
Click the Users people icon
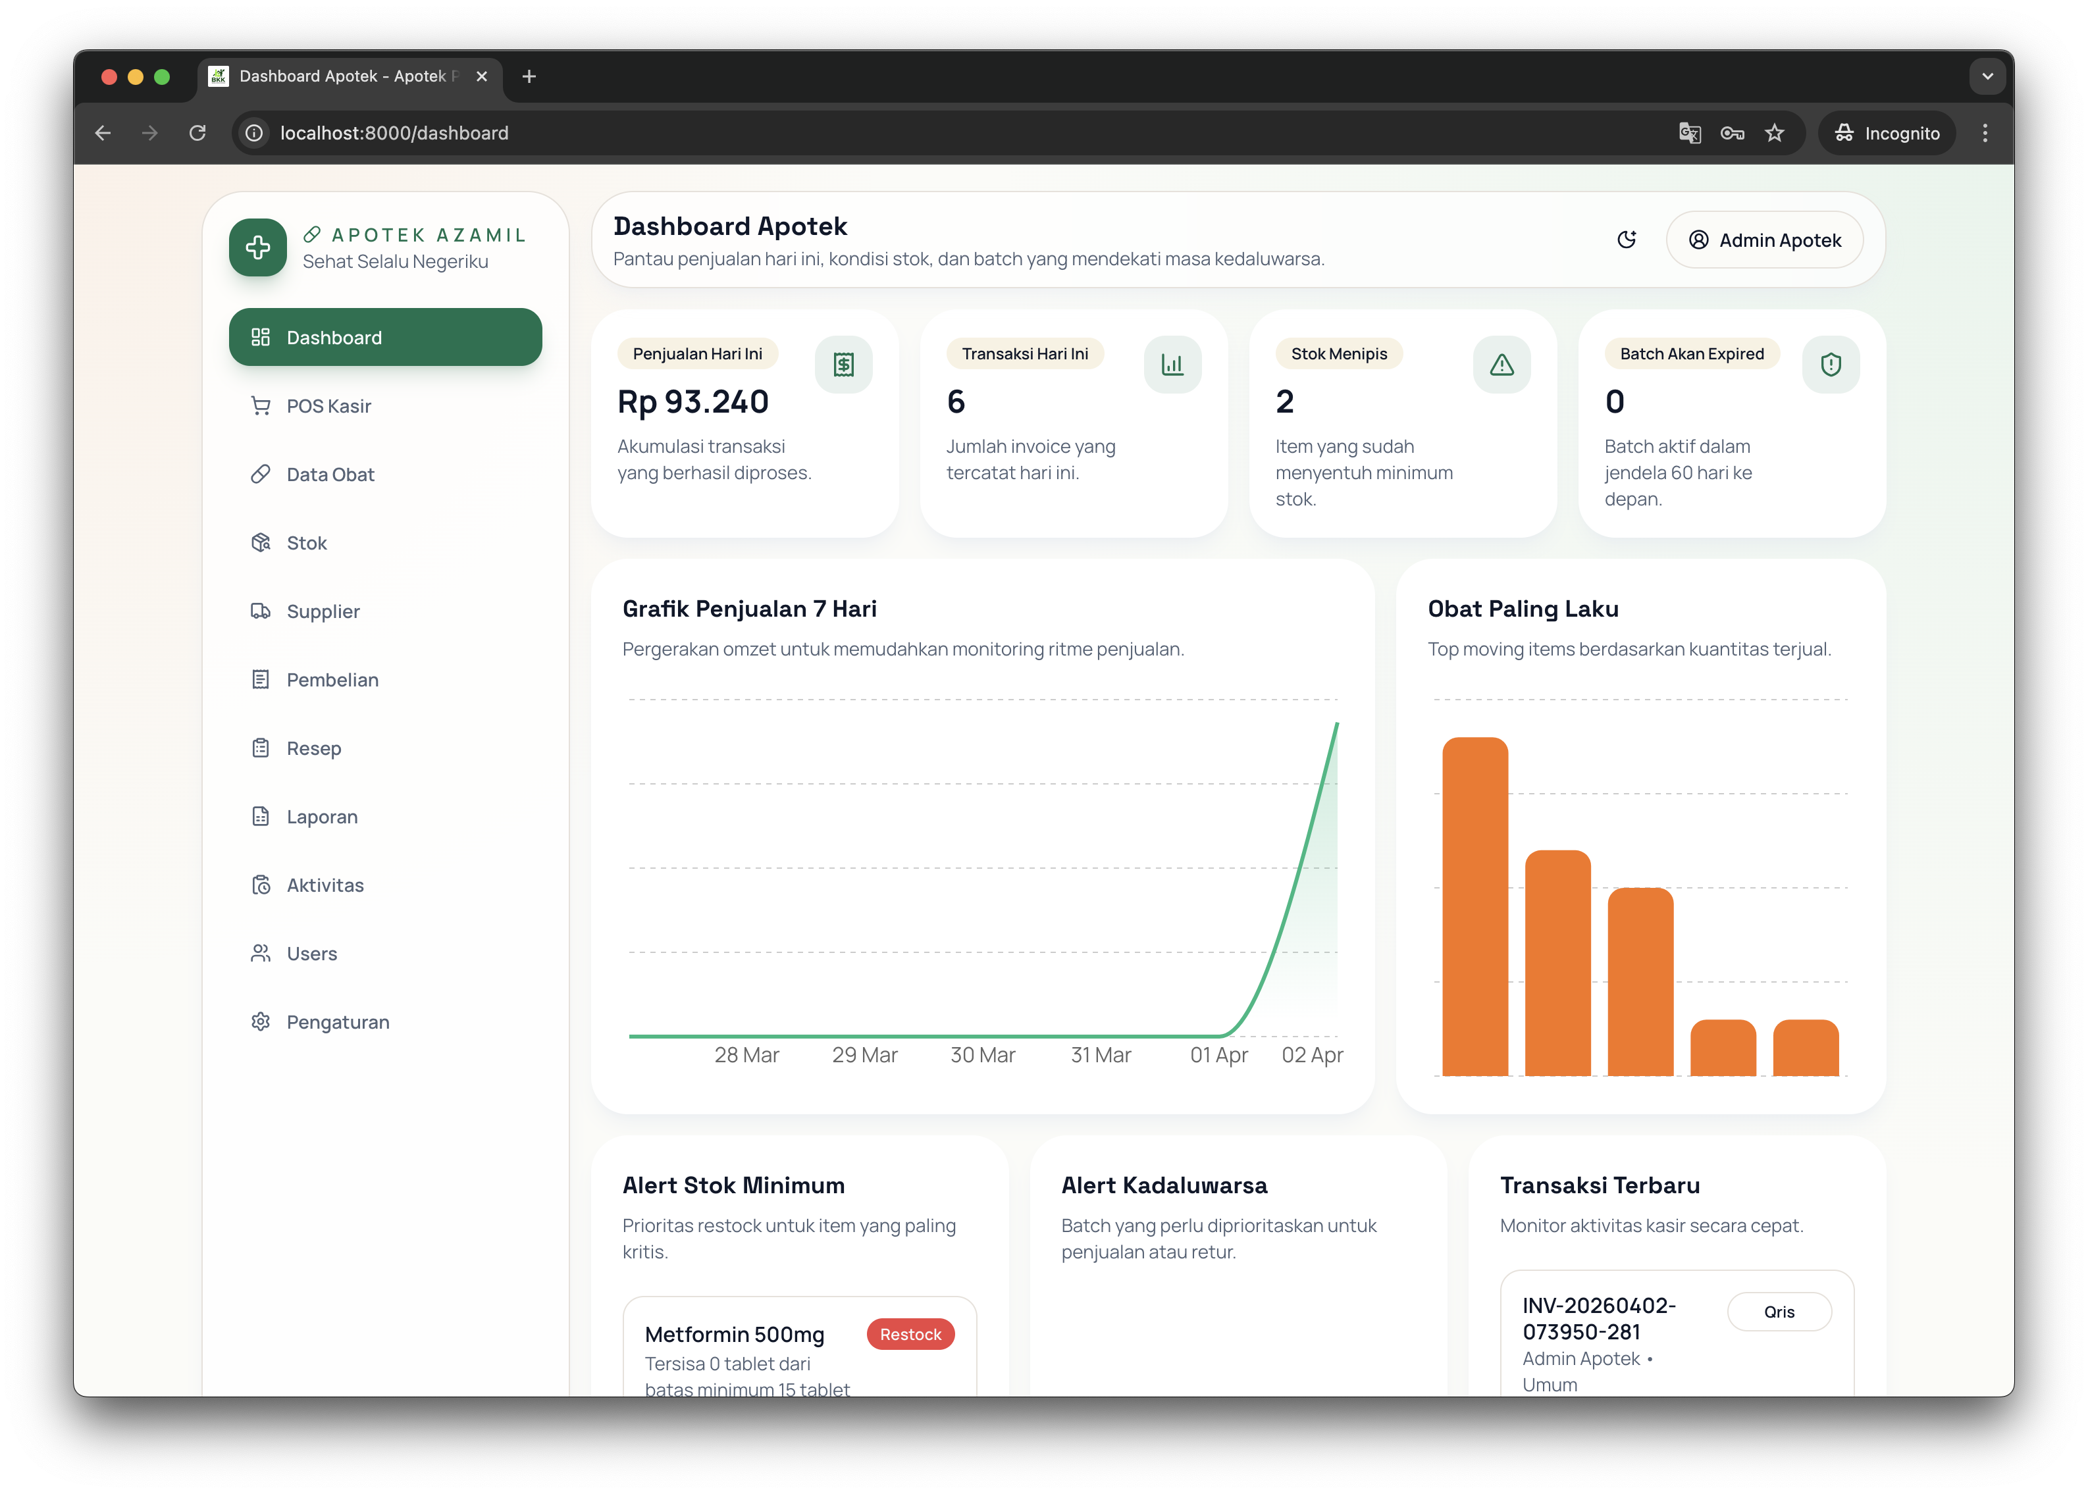tap(261, 954)
